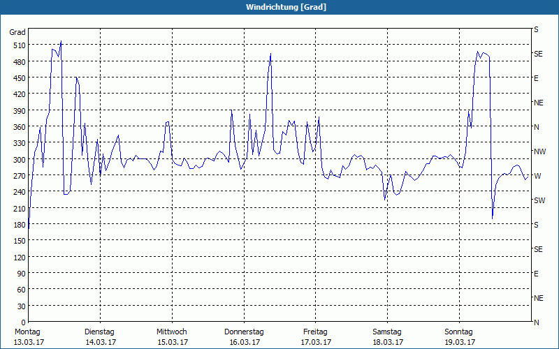Click the "W" compass direction label

(x=537, y=176)
